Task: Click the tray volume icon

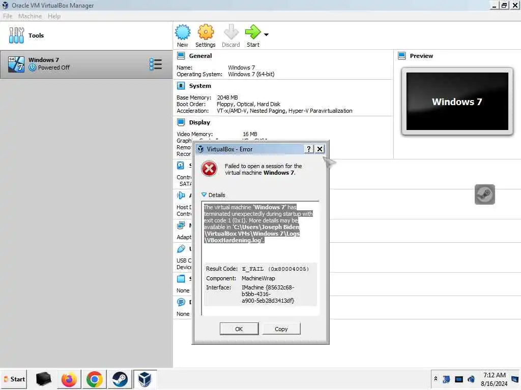Action: click(x=471, y=379)
